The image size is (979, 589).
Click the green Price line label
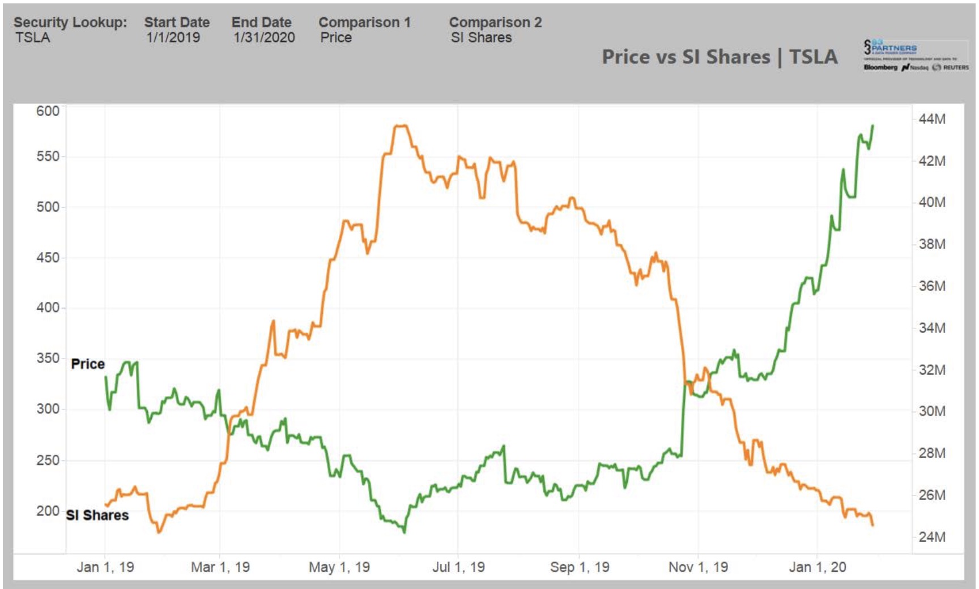click(x=88, y=364)
